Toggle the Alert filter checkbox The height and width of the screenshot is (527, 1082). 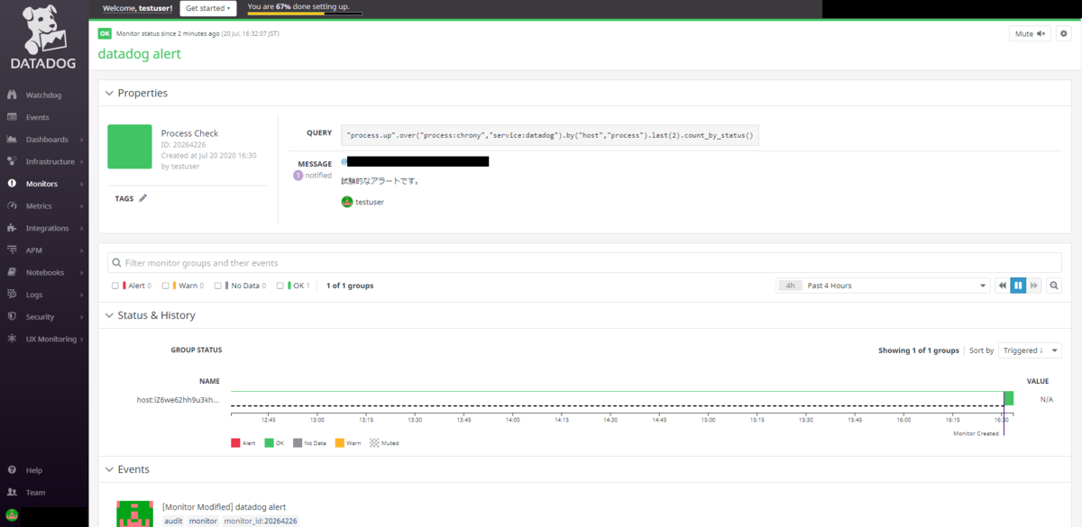coord(115,286)
